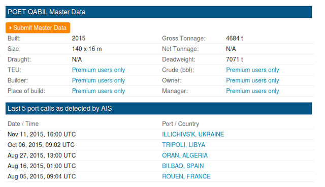Open the ILLICHIVS'K, UKRAINE port link
325x187 pixels.
[x=193, y=134]
